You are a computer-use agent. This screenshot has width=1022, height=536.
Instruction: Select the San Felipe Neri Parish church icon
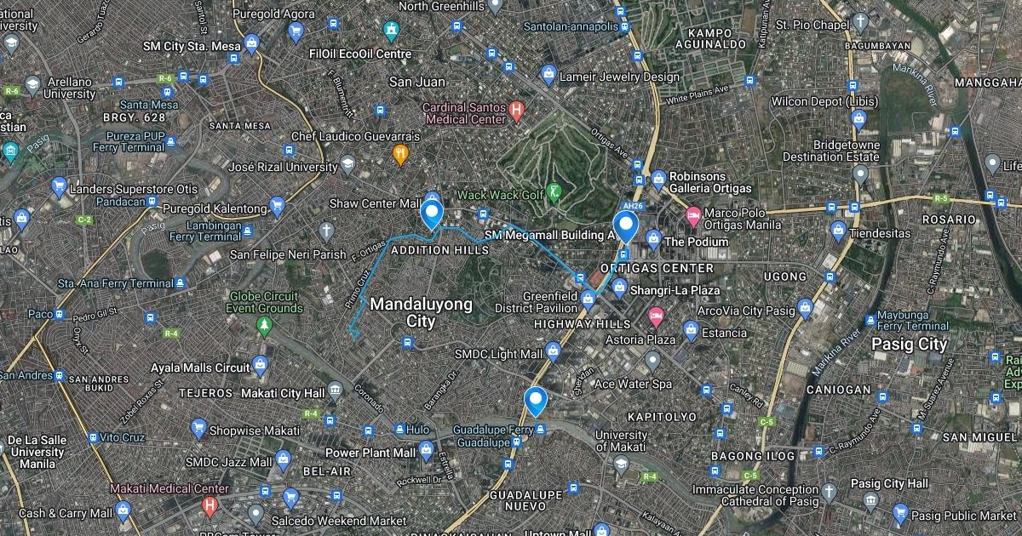(x=326, y=231)
